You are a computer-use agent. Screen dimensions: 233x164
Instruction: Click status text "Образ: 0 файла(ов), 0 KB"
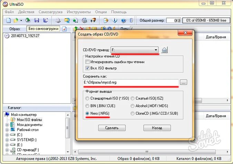(x=138, y=158)
